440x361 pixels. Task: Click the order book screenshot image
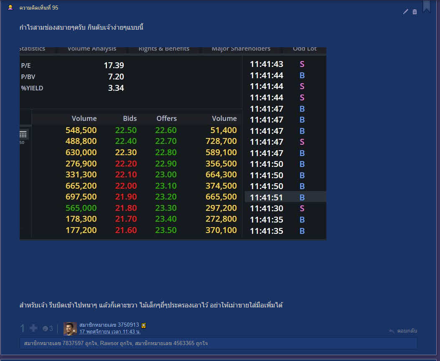coord(173,143)
